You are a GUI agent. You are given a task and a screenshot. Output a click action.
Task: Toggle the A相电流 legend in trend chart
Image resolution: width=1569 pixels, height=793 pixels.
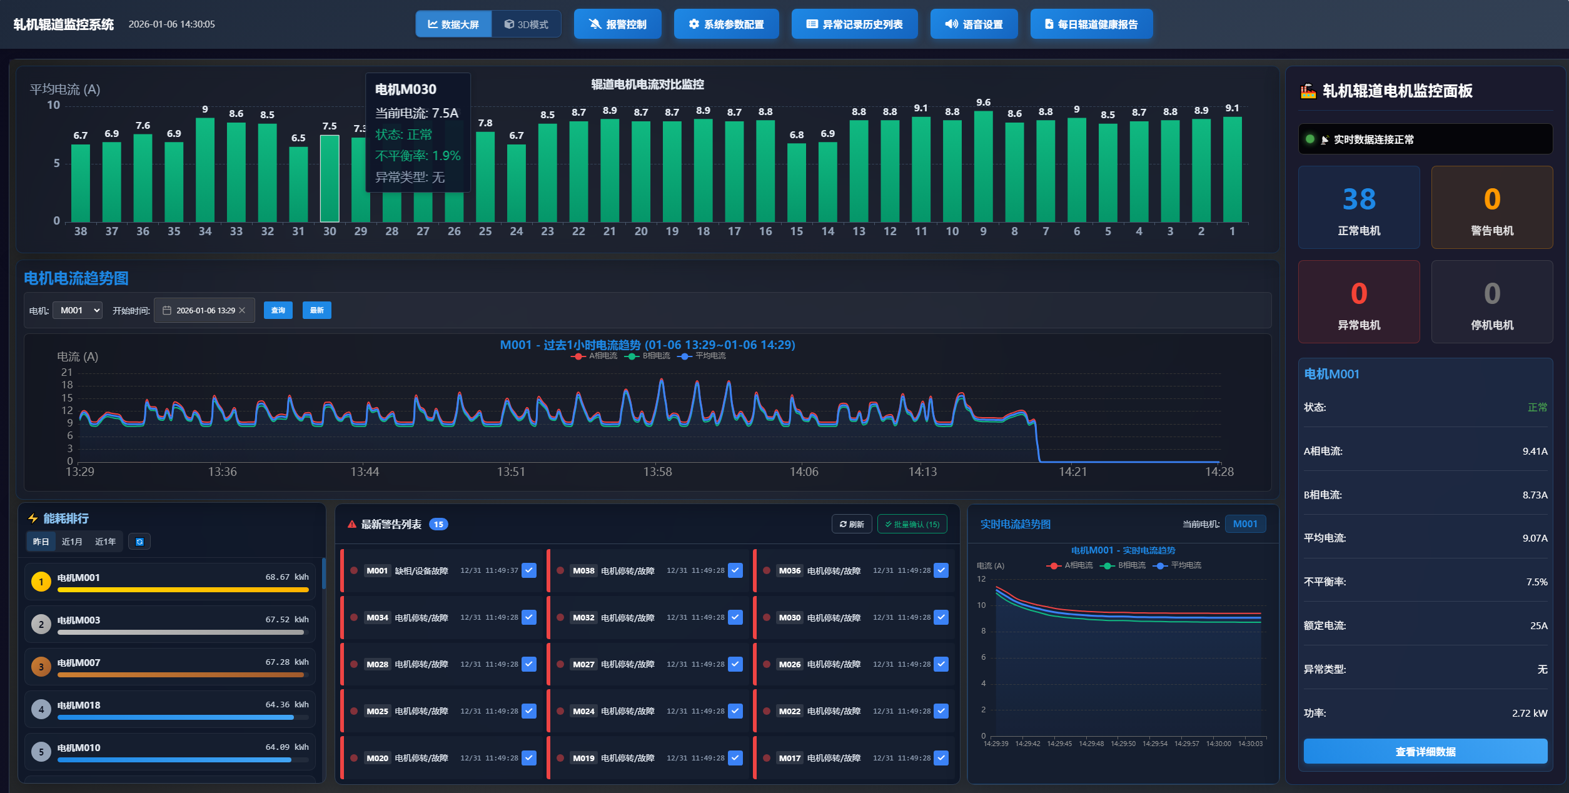pyautogui.click(x=595, y=356)
